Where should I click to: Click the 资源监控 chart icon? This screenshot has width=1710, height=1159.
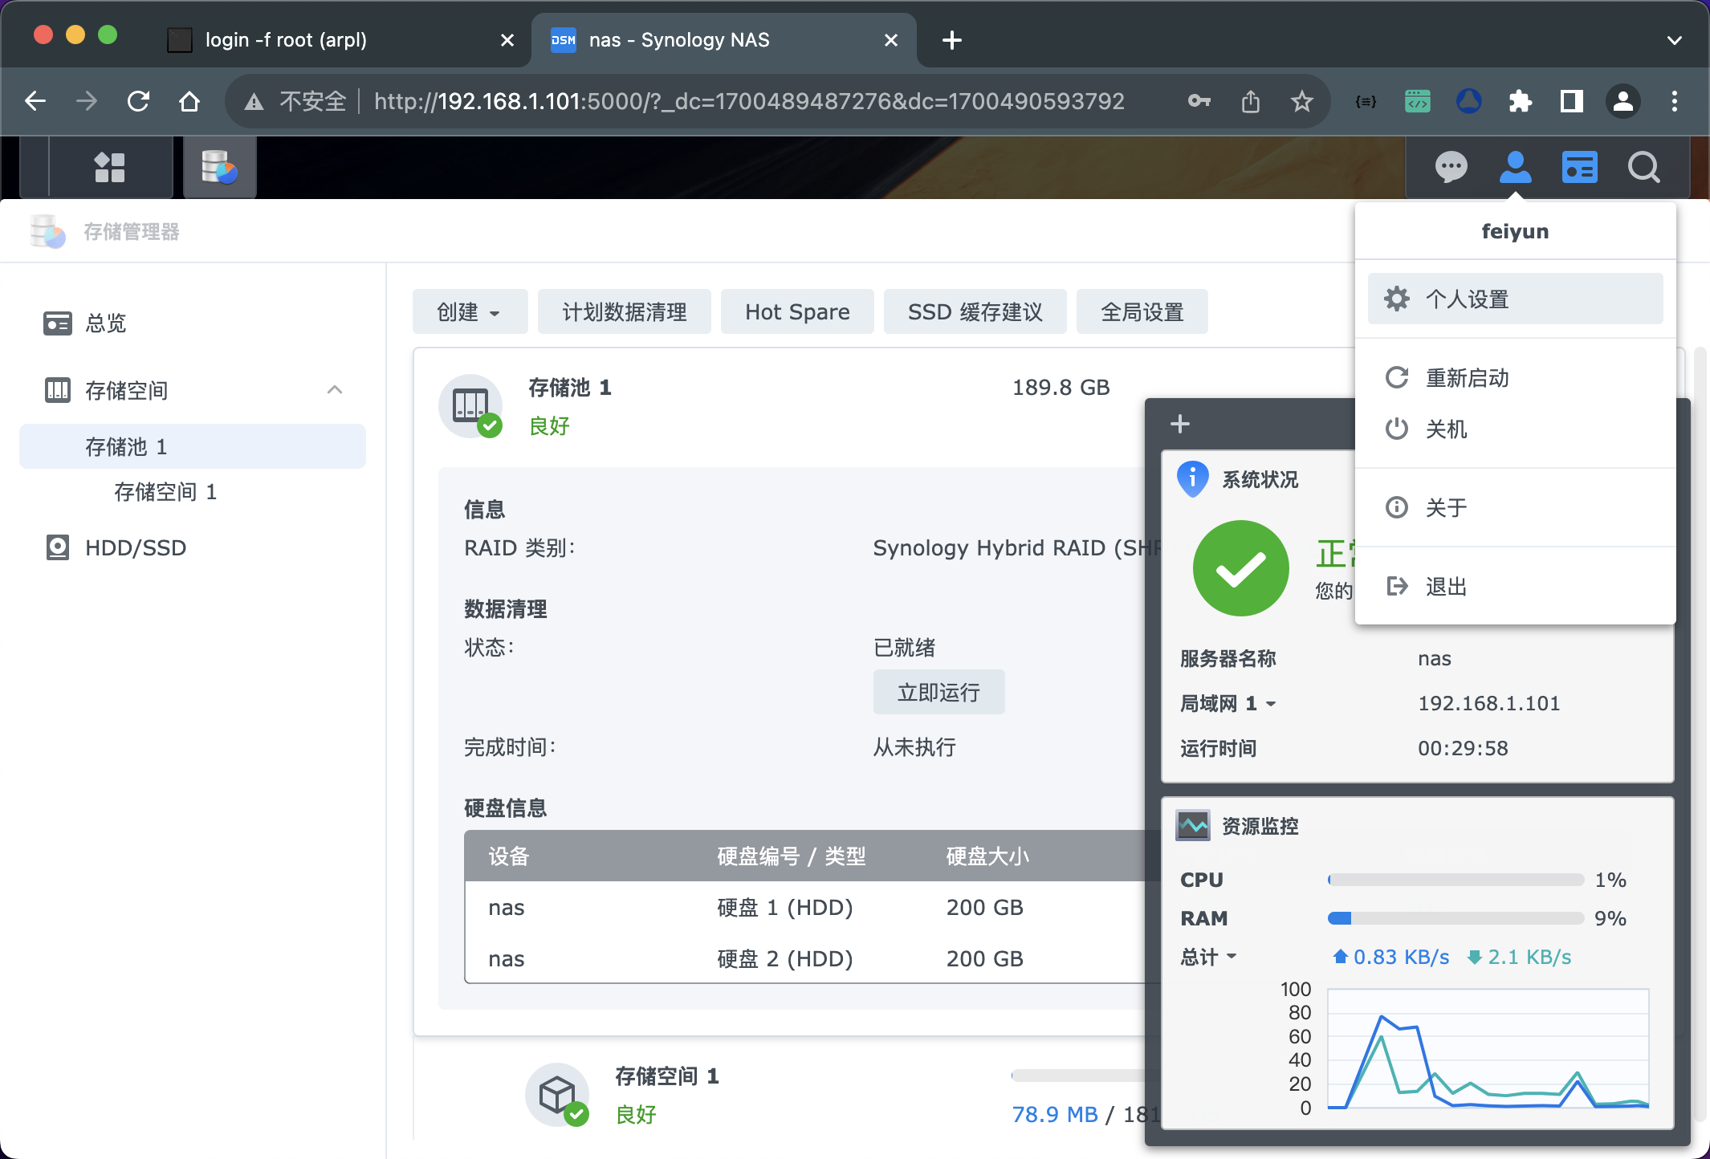(x=1193, y=825)
